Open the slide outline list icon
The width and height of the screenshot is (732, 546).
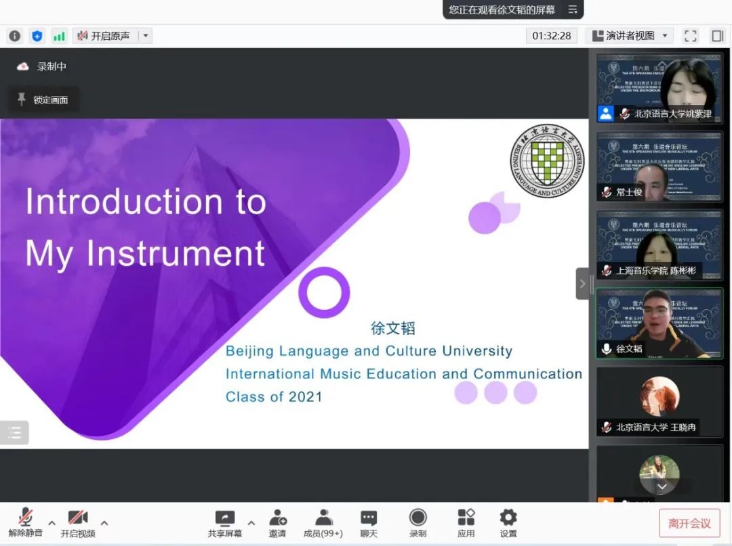click(x=14, y=432)
